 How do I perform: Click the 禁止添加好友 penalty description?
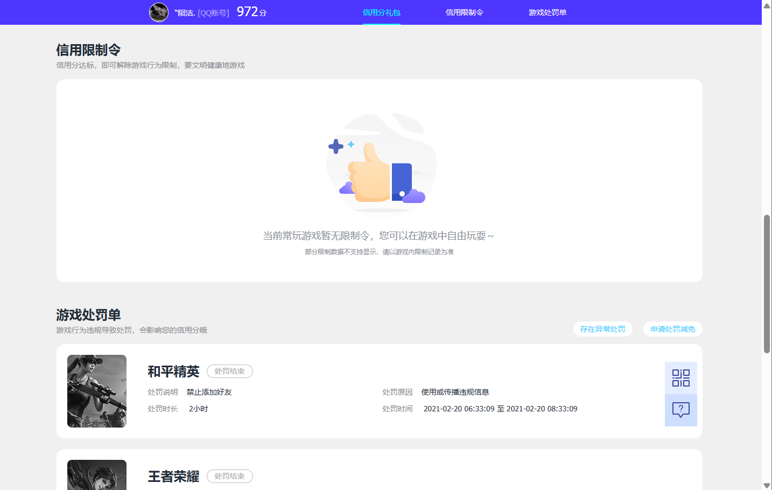[209, 392]
